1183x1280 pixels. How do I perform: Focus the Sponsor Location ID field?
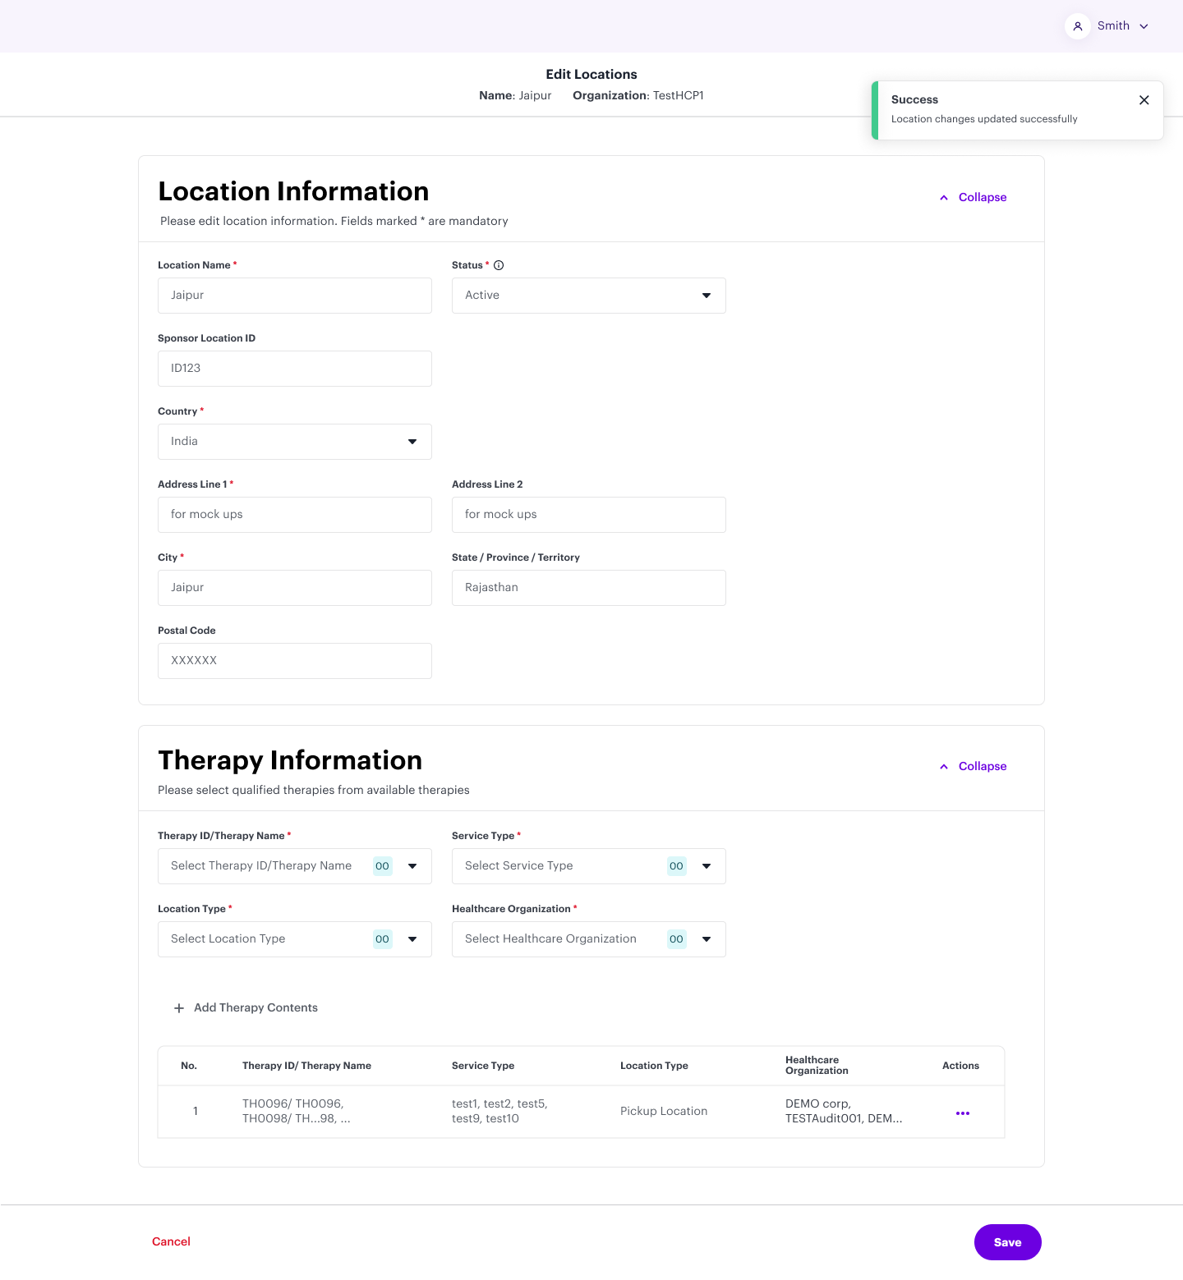pyautogui.click(x=294, y=369)
